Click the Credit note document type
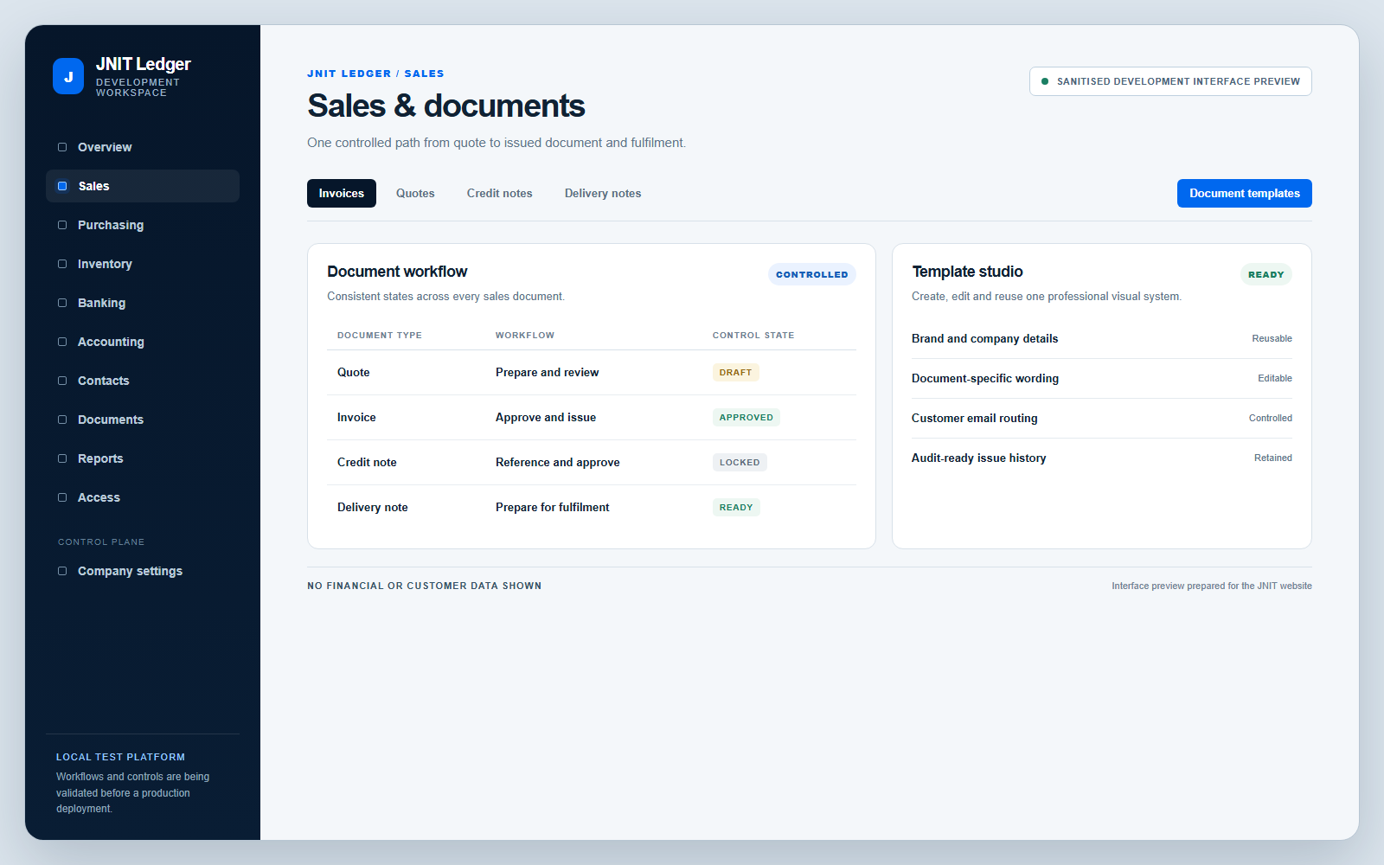Image resolution: width=1384 pixels, height=865 pixels. (367, 462)
